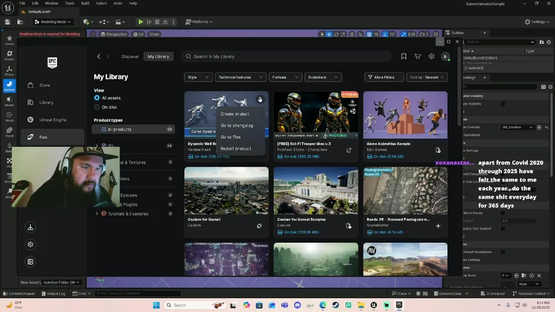Click the Search in My Library field
This screenshot has height=312, width=555.
(287, 56)
